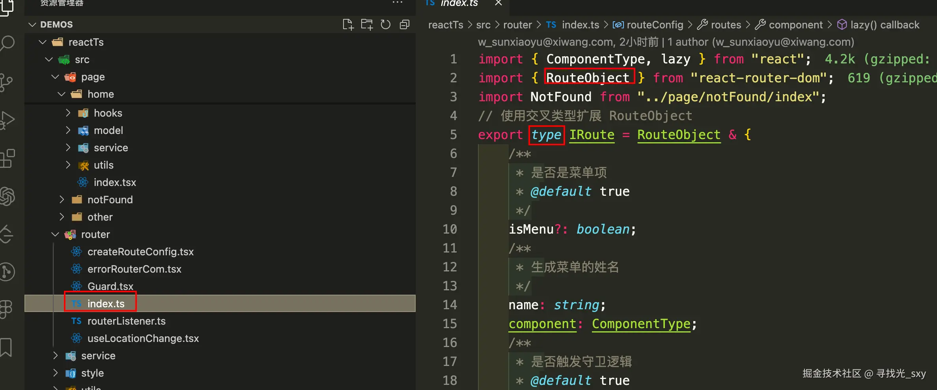Screen dimensions: 937x390
Task: Open the bookmarks panel in activity bar
Action: coord(6,347)
